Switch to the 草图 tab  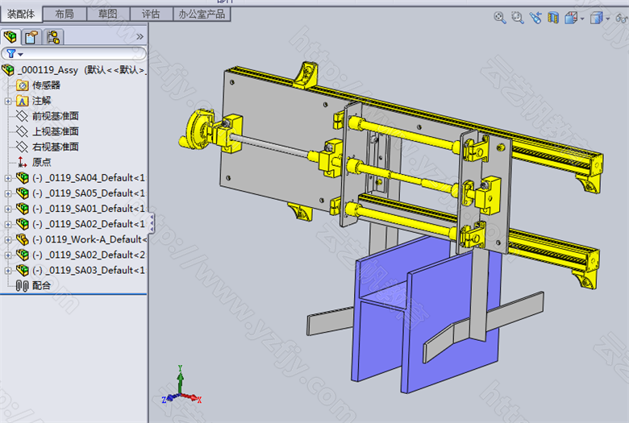[108, 14]
